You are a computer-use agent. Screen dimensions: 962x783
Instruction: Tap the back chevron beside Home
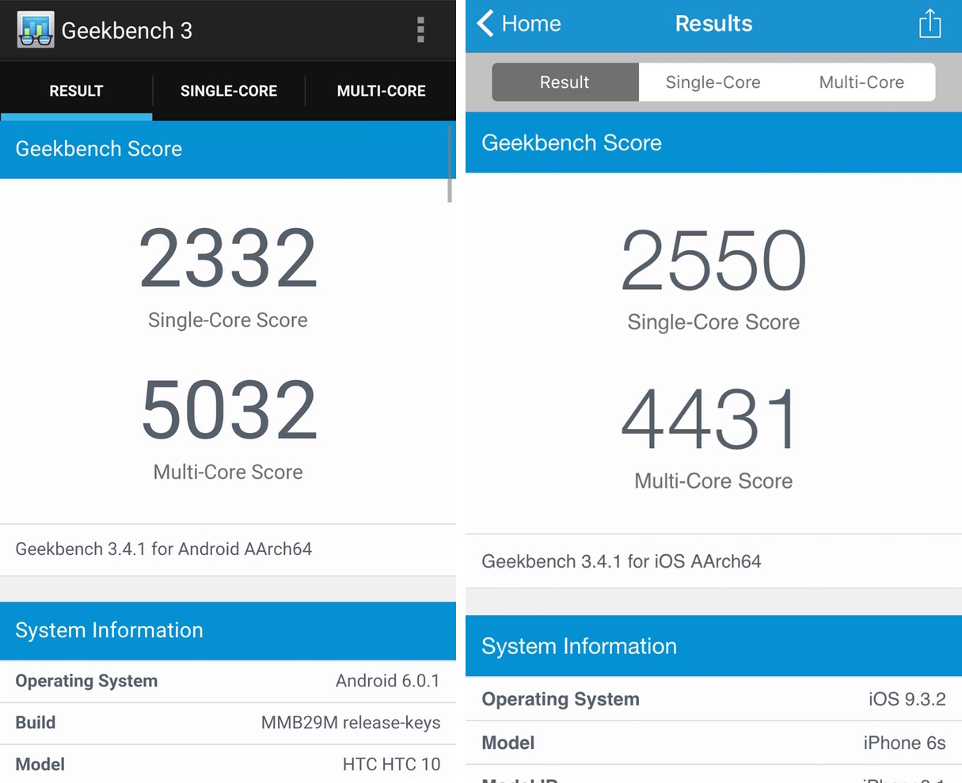tap(485, 24)
